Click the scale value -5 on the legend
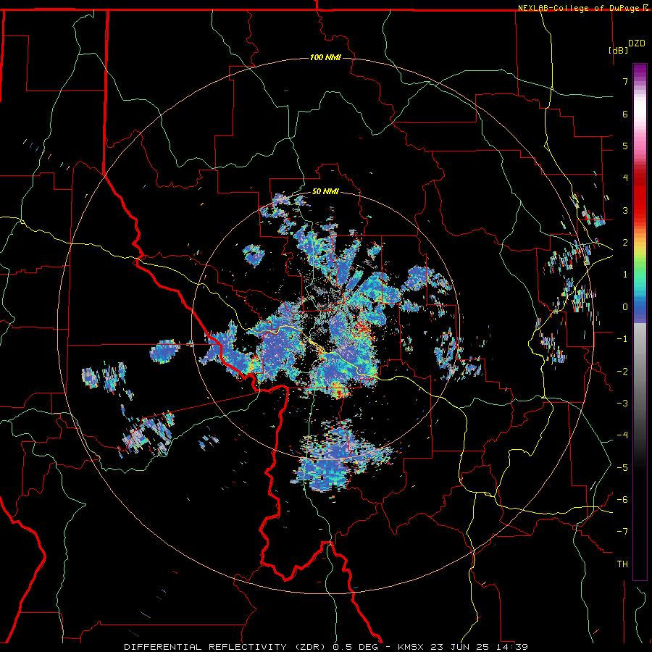Viewport: 652px width, 652px height. coord(622,467)
